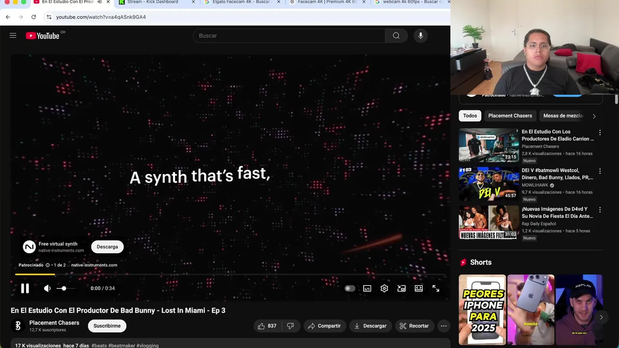This screenshot has height=348, width=619.
Task: Like the video with 837 likes
Action: 267,326
